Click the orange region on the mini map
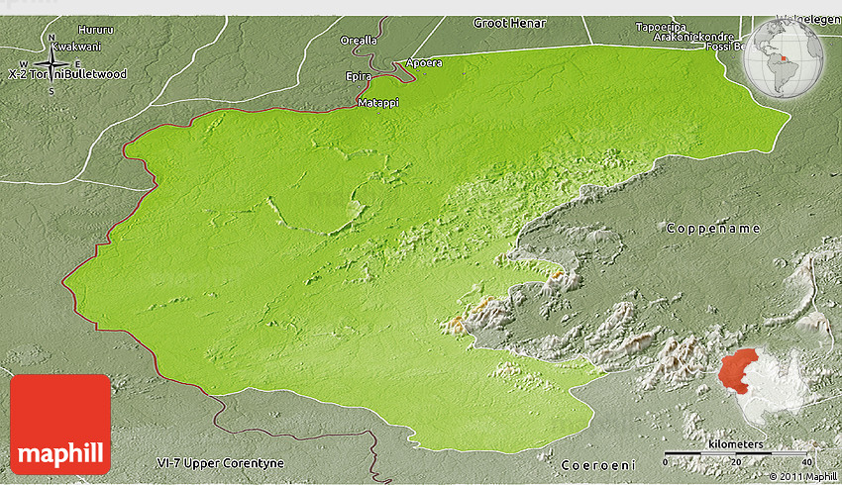 coord(737,370)
